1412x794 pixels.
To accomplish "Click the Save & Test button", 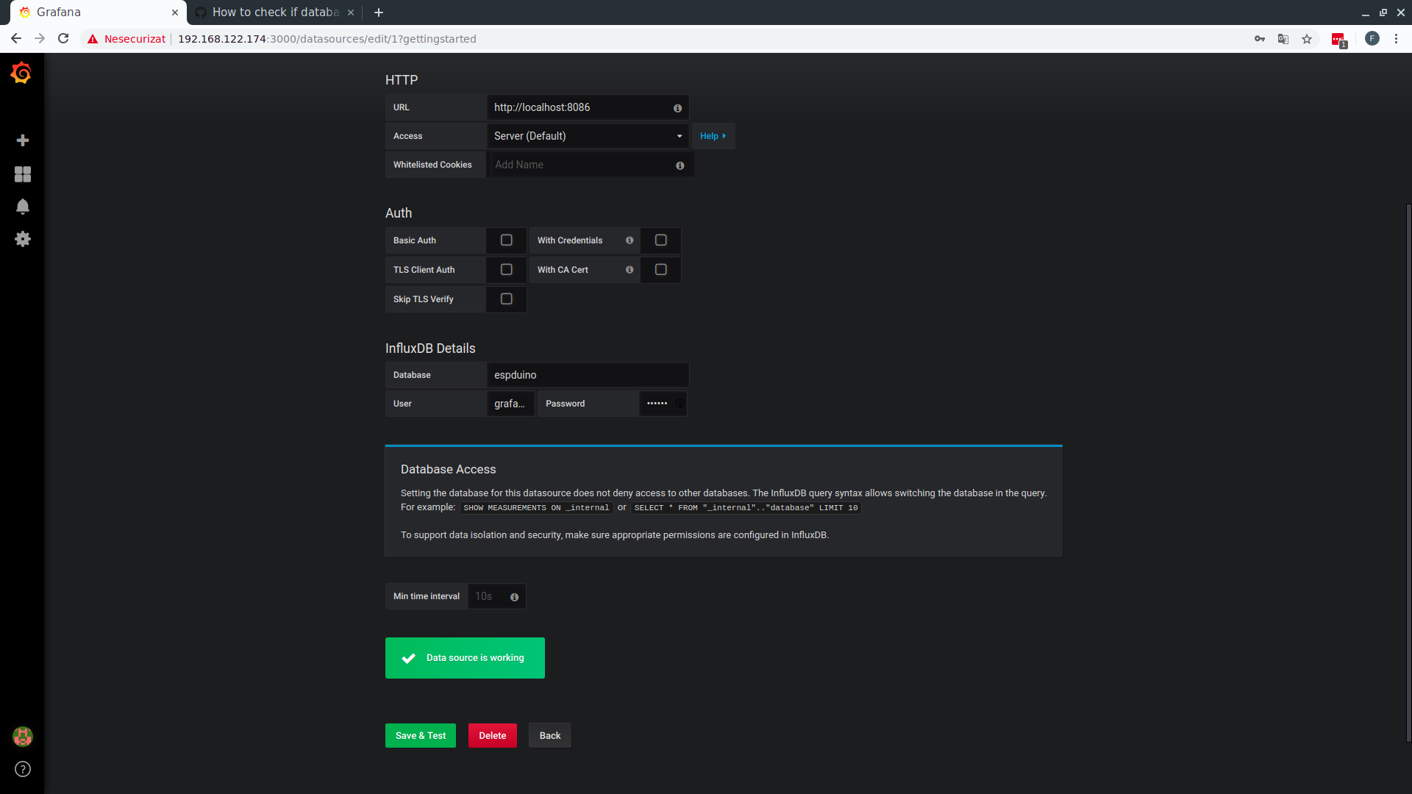I will pyautogui.click(x=421, y=736).
